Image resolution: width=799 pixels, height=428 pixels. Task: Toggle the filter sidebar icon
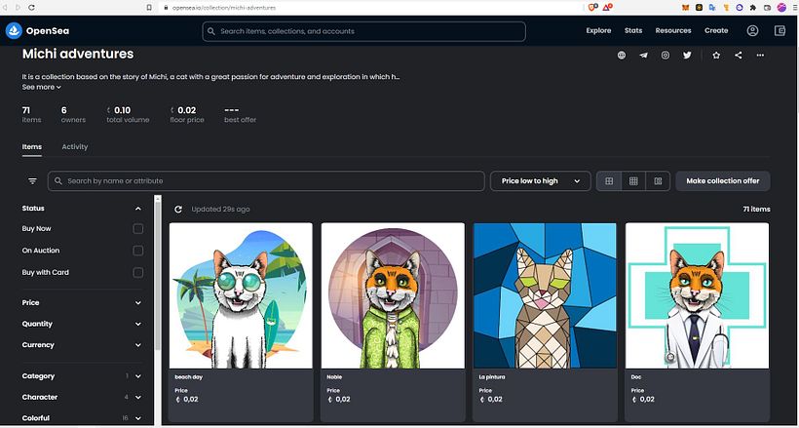point(32,181)
